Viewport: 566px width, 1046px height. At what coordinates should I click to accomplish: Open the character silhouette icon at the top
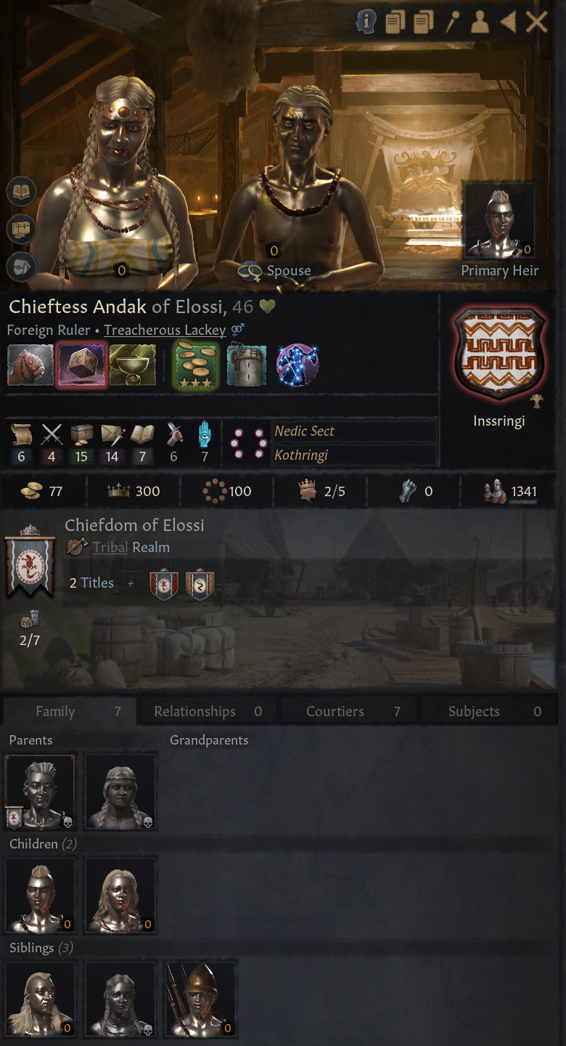point(480,22)
